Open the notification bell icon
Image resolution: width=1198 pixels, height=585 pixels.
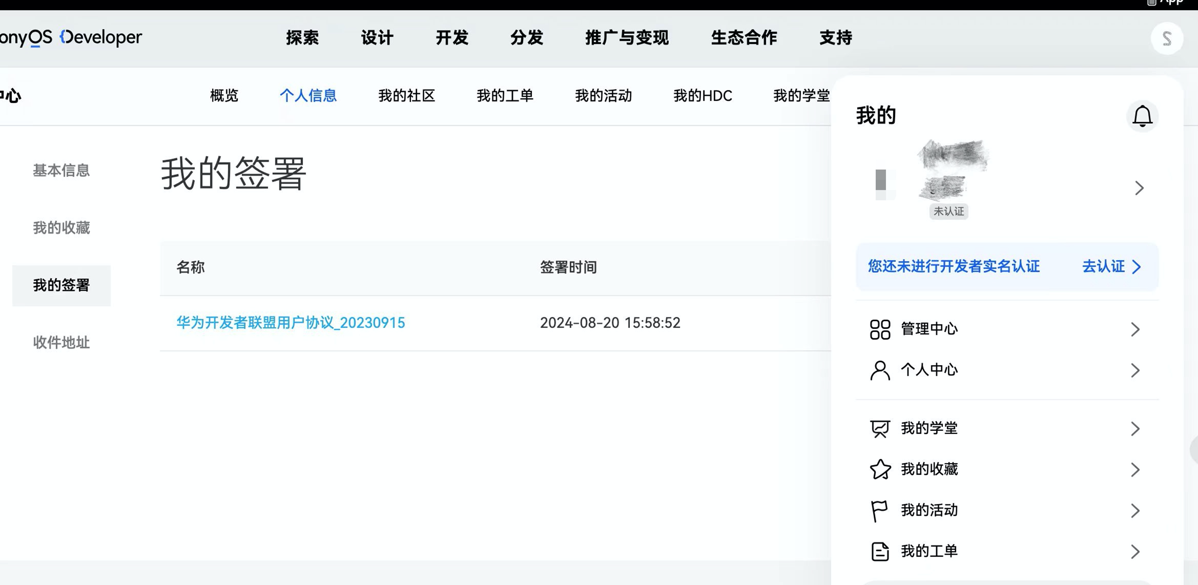[1142, 116]
